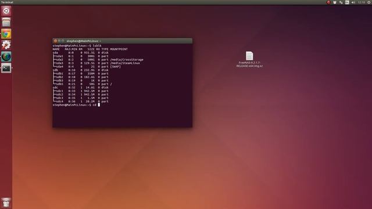Select the FreeNAS img.xz desktop file
Image resolution: width=372 pixels, height=209 pixels.
(249, 59)
